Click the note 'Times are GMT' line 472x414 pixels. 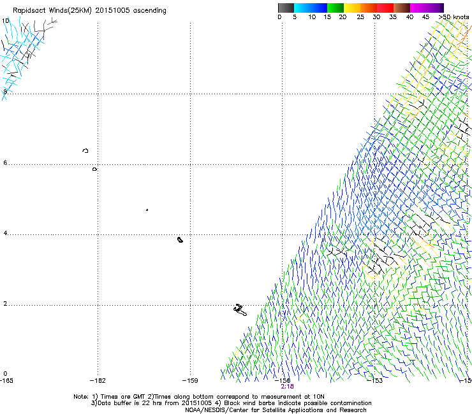click(x=199, y=397)
